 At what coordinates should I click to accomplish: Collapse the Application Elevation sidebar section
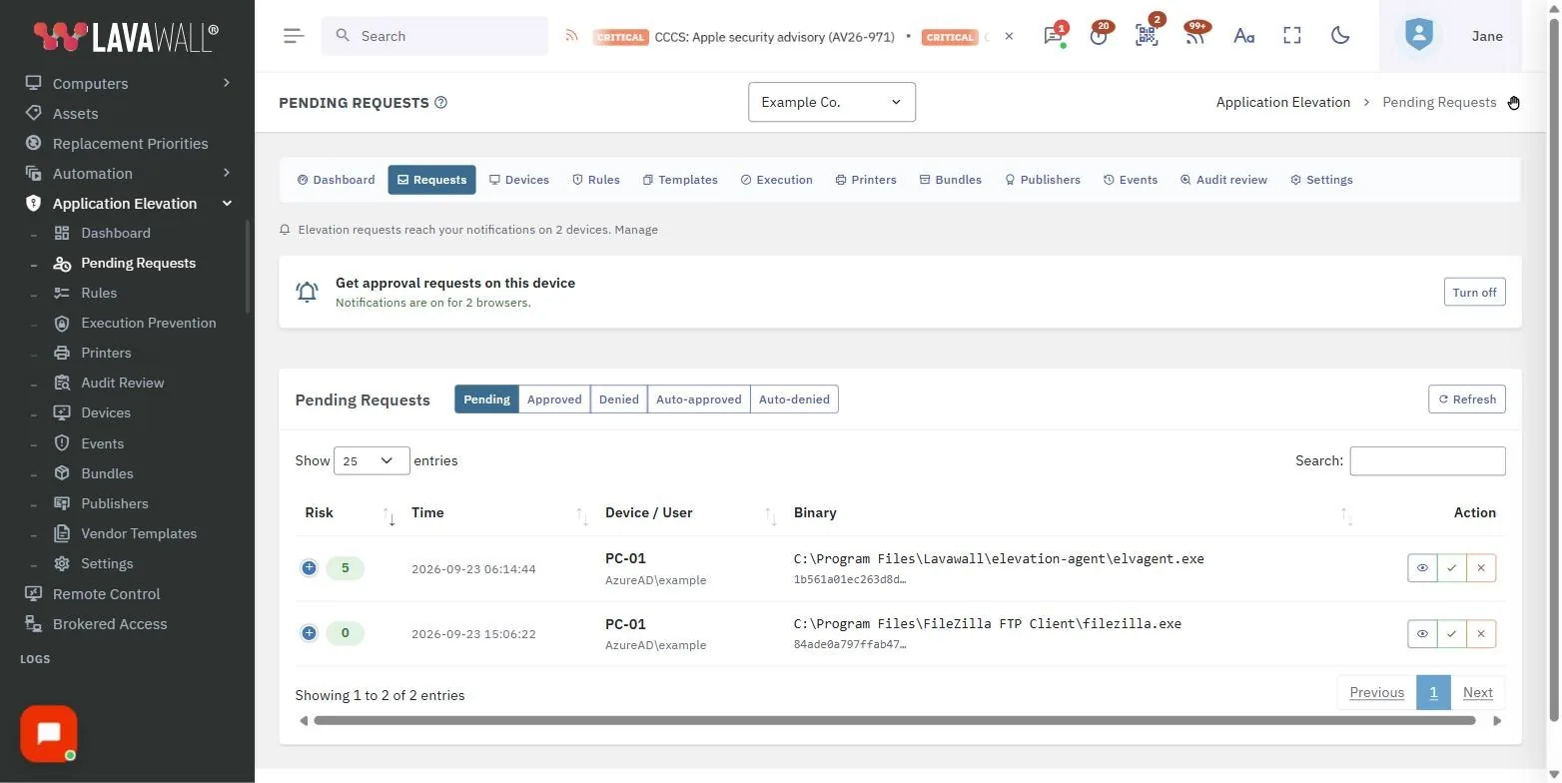coord(128,204)
